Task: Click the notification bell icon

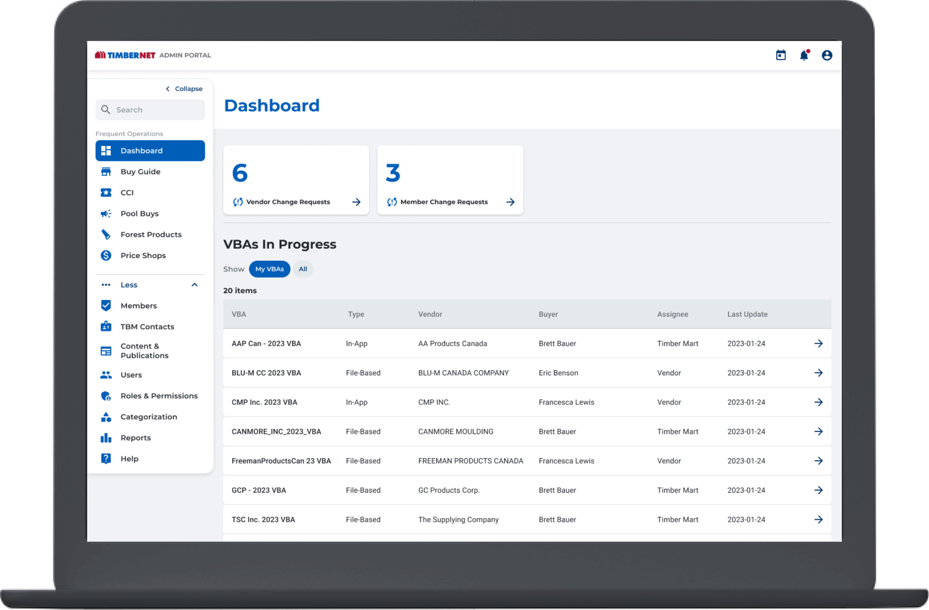Action: pyautogui.click(x=804, y=54)
